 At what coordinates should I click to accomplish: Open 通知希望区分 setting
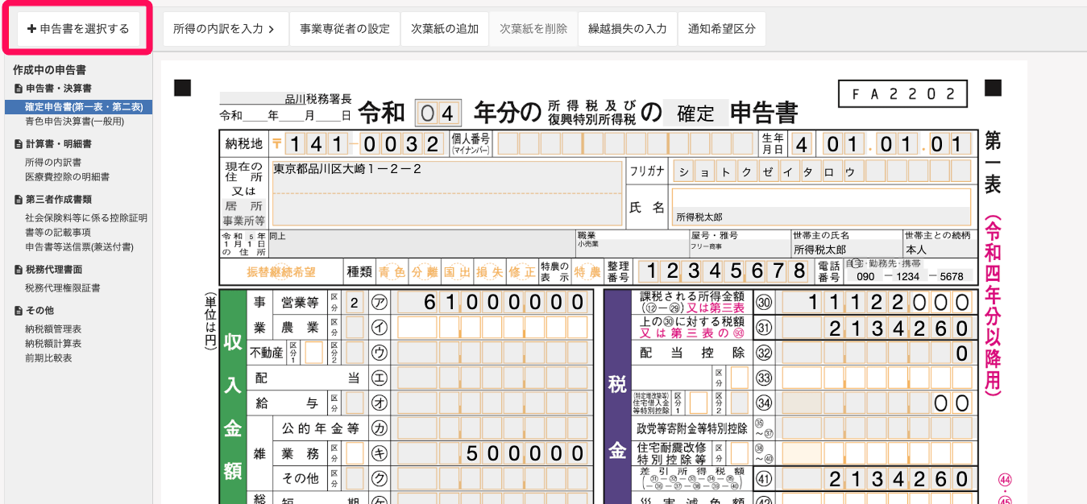click(721, 29)
